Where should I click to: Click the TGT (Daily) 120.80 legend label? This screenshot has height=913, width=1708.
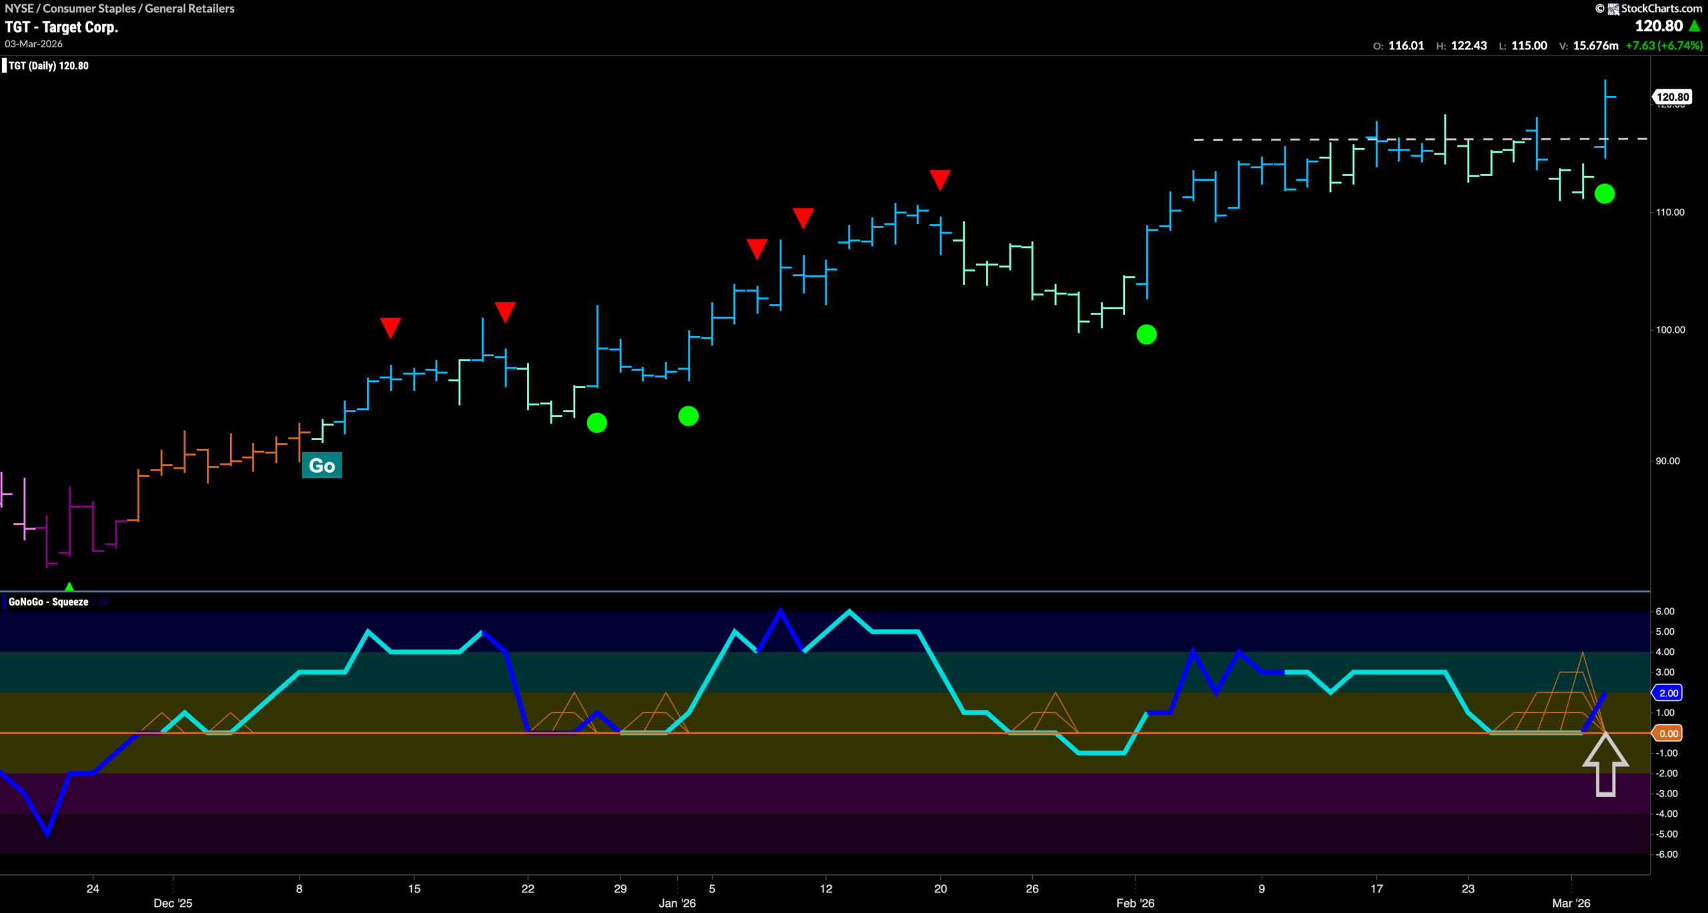[48, 65]
